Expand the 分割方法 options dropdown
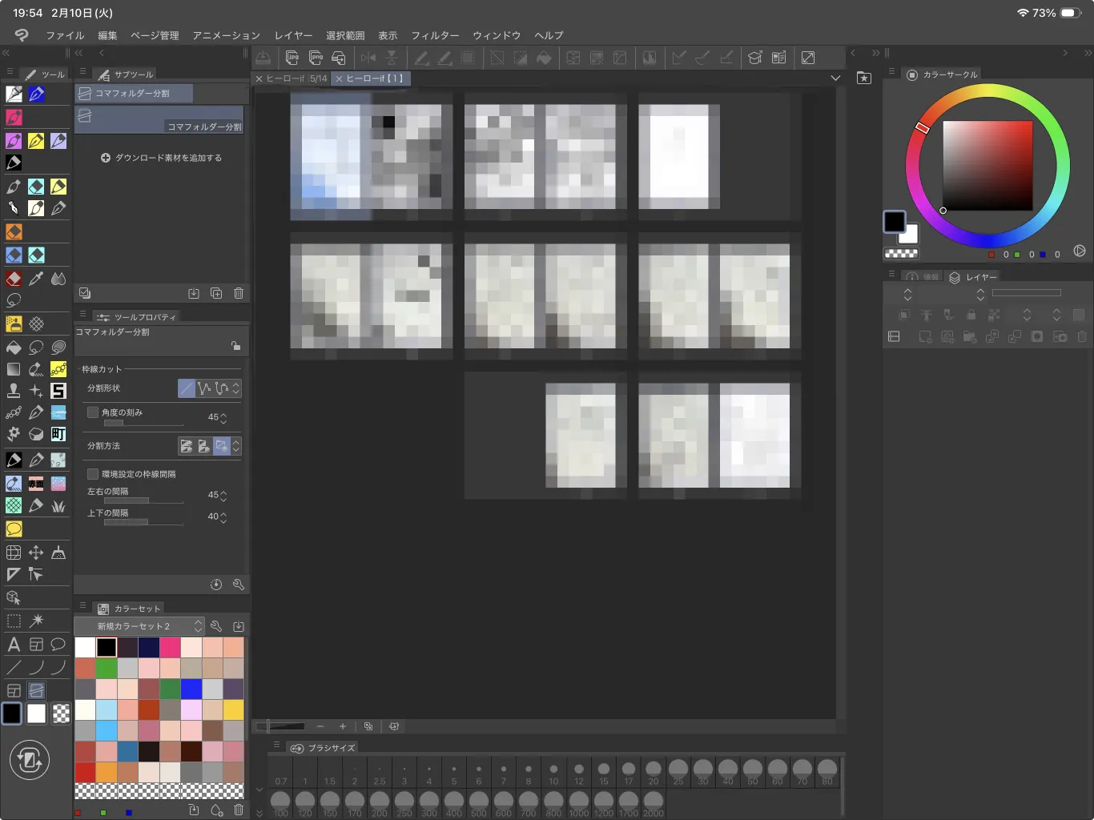The width and height of the screenshot is (1094, 820). [236, 446]
